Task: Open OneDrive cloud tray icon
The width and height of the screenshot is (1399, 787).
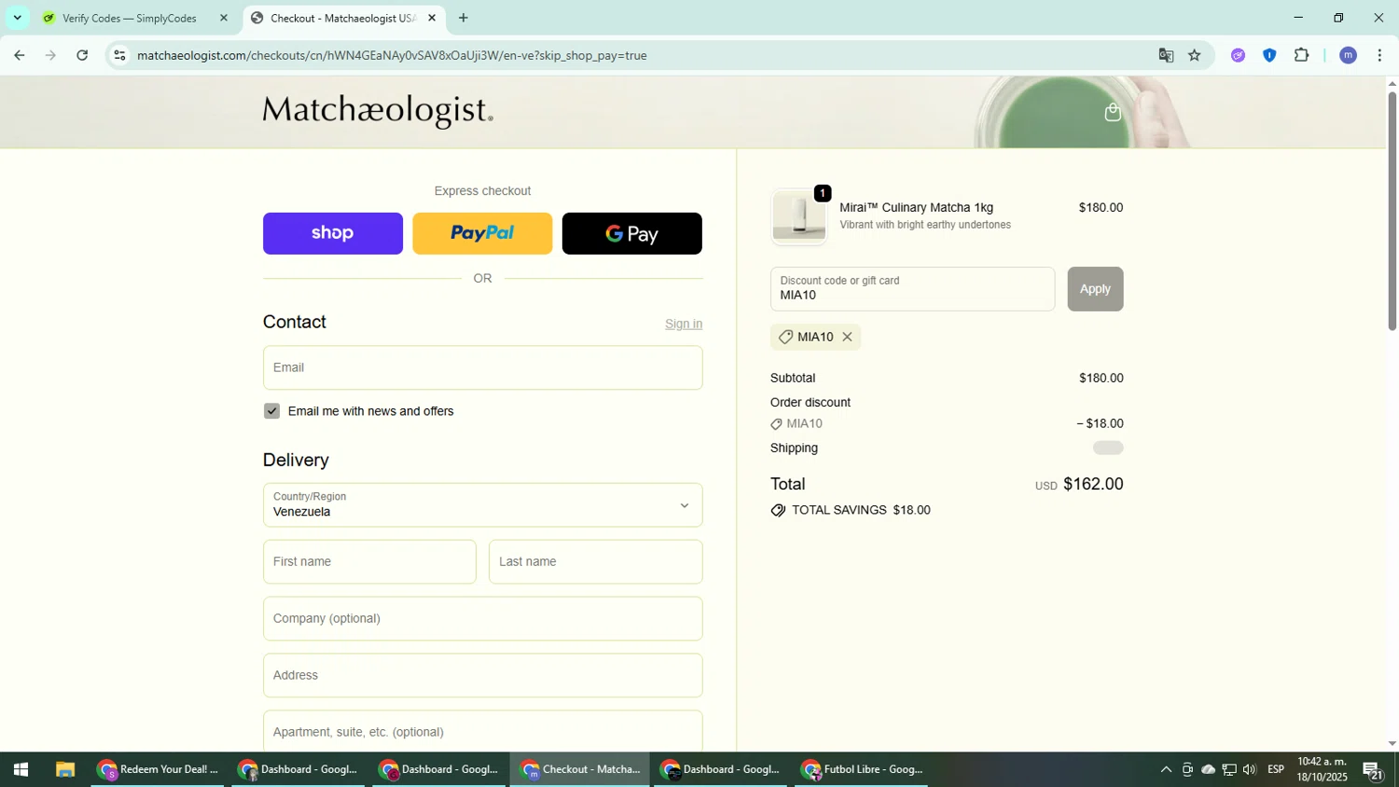Action: [1208, 770]
